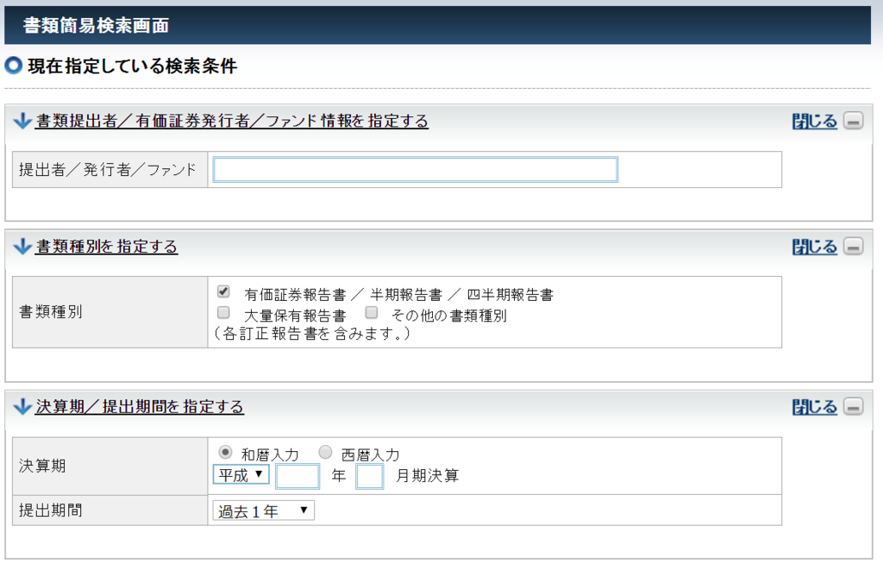Image resolution: width=883 pixels, height=564 pixels.
Task: Click the down arrow icon beside 書類種別を指定する
Action: click(x=22, y=247)
